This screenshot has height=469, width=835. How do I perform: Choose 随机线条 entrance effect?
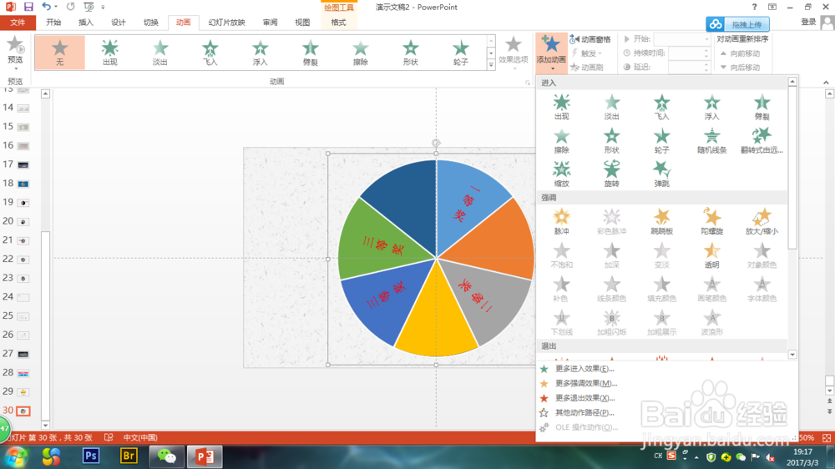coord(711,140)
